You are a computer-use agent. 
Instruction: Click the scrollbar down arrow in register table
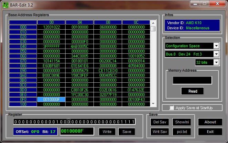coord(153,104)
